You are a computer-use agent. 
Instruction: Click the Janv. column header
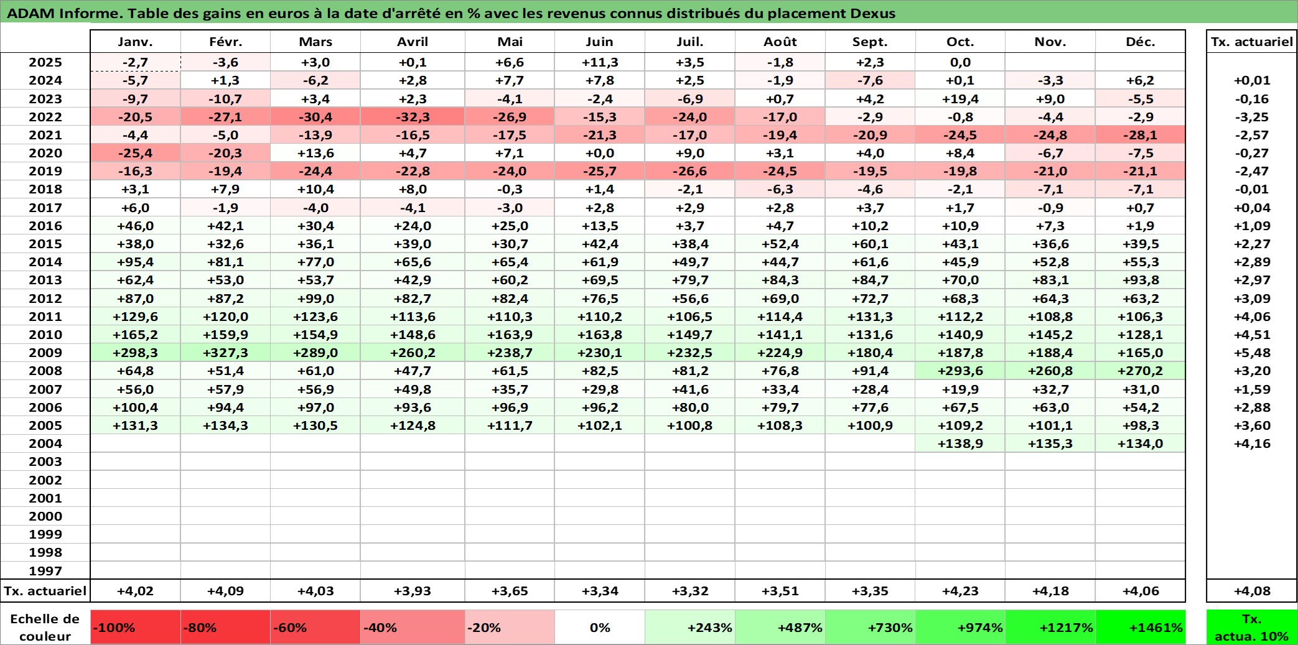136,42
